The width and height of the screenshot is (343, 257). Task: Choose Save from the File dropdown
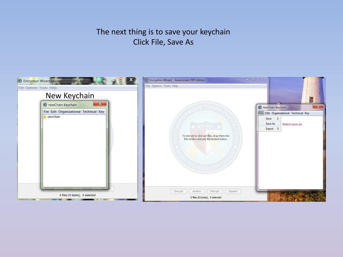click(270, 119)
